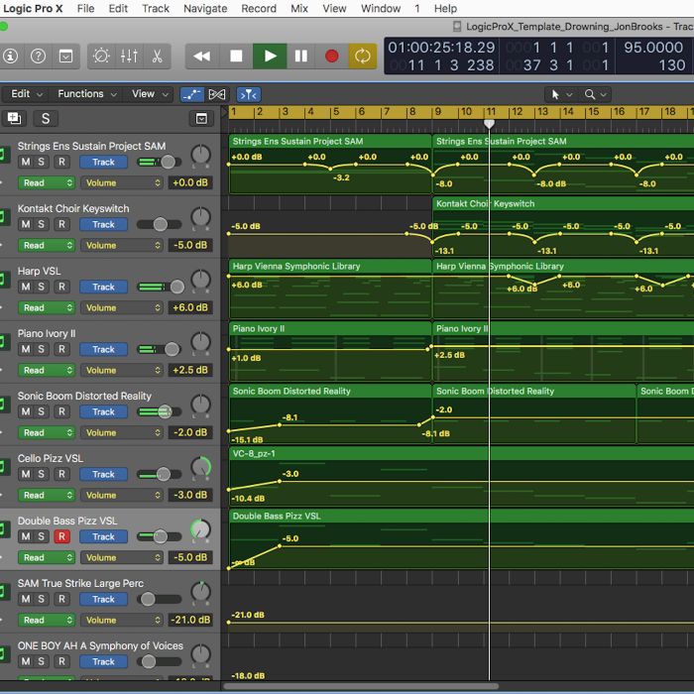Viewport: 694px width, 694px height.
Task: Open Volume parameter dropdown on Kontakt Choir
Action: pos(122,245)
